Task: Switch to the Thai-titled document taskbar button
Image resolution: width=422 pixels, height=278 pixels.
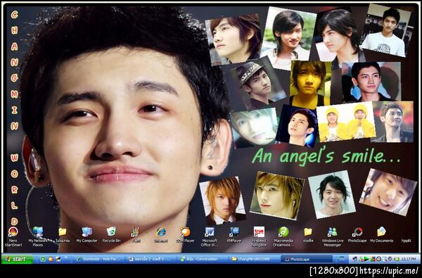Action: [152, 259]
